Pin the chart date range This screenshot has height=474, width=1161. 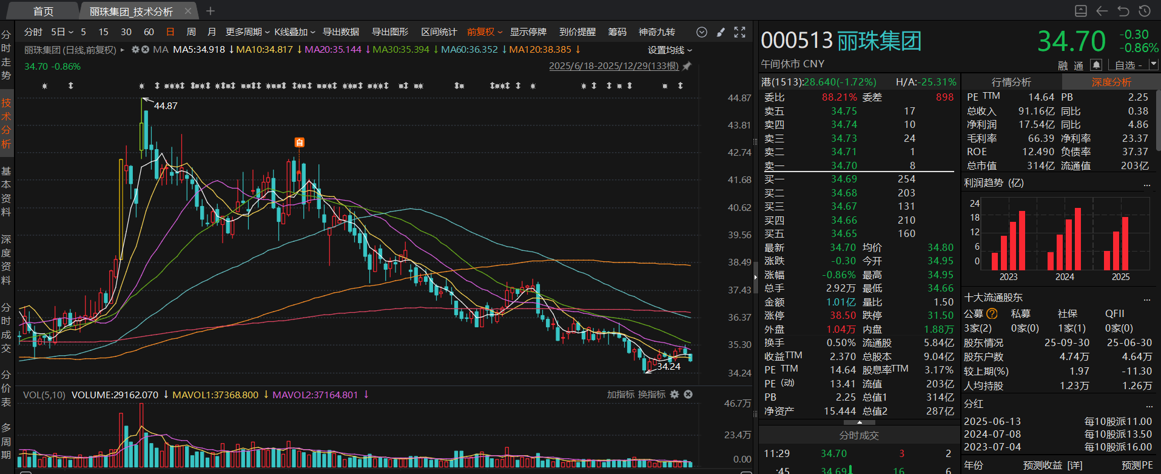pyautogui.click(x=687, y=66)
